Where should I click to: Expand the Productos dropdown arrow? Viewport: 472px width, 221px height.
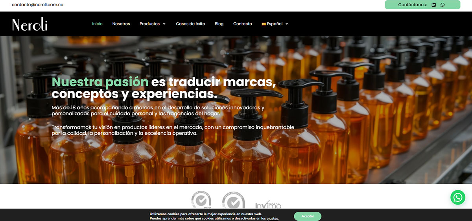(164, 24)
